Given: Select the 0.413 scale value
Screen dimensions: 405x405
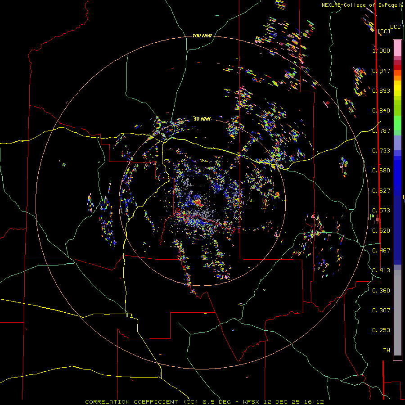Looking at the screenshot, I should [x=381, y=270].
